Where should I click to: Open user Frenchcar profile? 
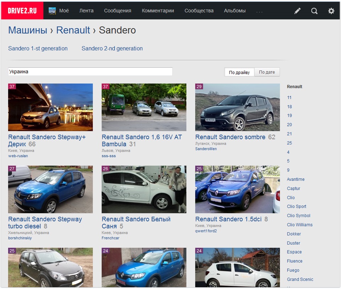click(110, 238)
